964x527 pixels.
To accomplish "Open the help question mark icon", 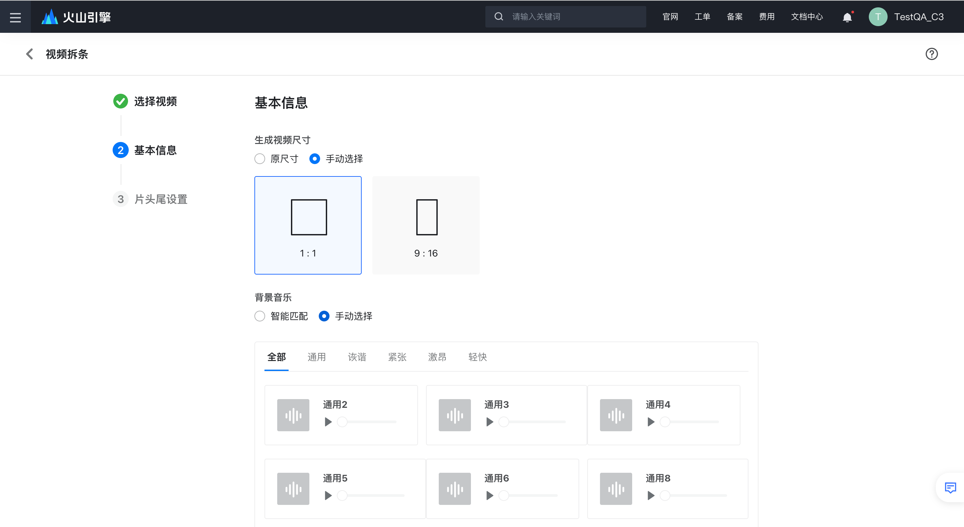I will 931,54.
